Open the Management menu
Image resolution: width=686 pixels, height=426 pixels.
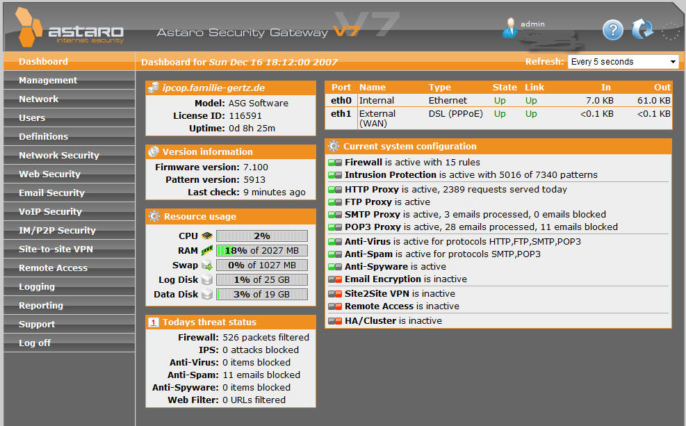[69, 80]
